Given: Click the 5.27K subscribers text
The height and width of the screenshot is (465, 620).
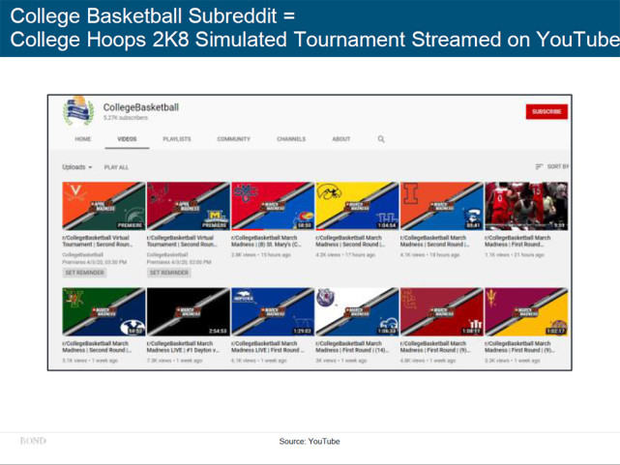Looking at the screenshot, I should tap(126, 118).
